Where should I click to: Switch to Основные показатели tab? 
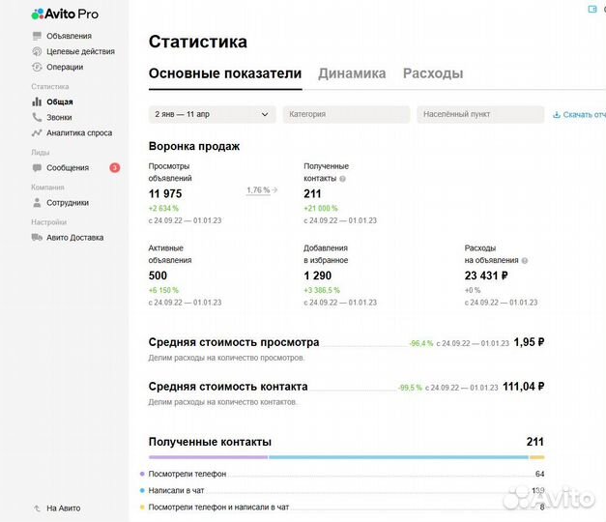225,73
